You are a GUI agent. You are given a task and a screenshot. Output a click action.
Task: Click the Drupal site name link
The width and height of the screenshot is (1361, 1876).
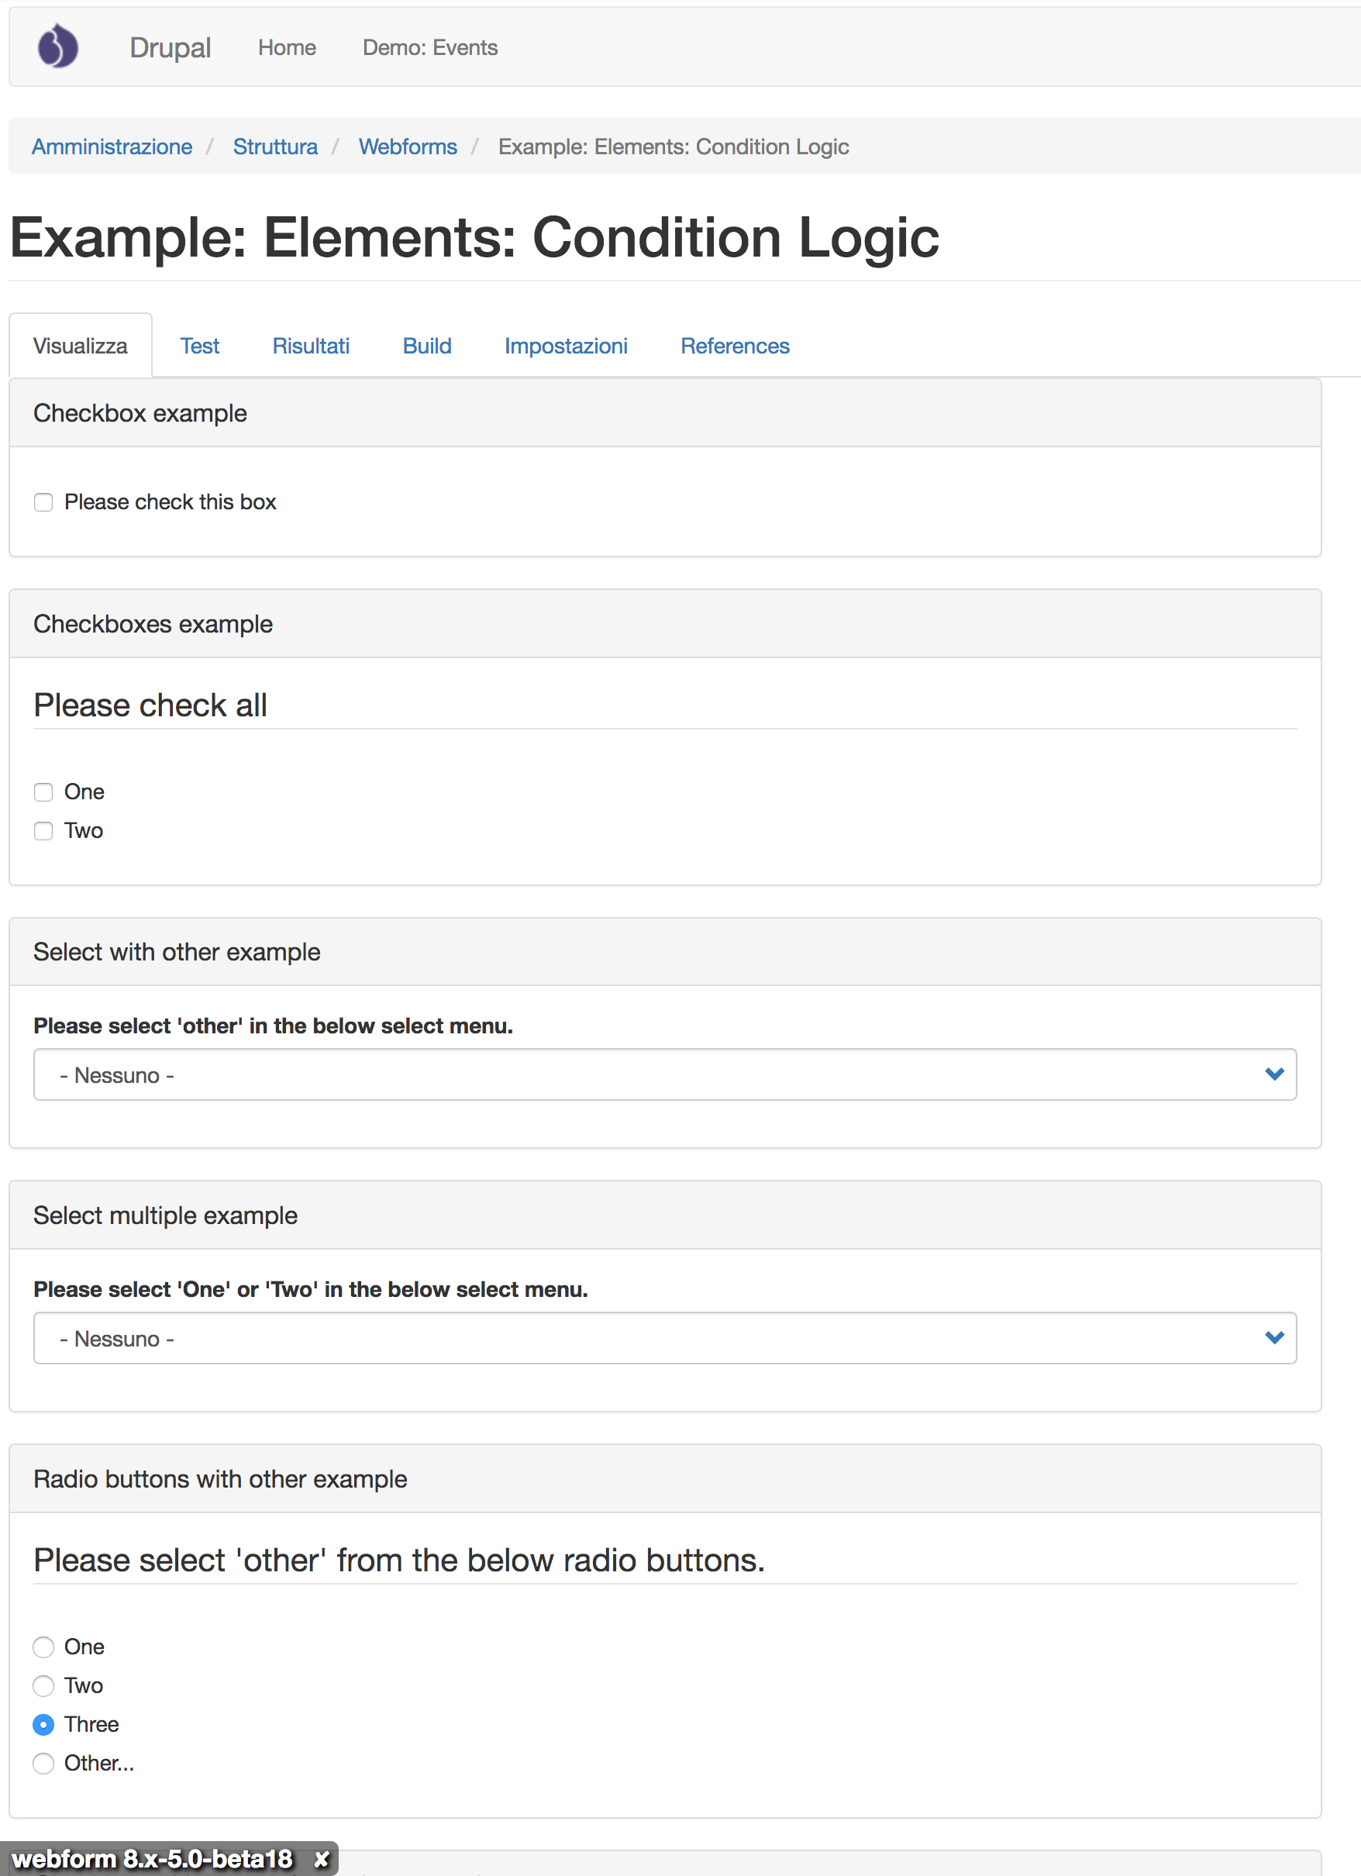click(x=171, y=47)
